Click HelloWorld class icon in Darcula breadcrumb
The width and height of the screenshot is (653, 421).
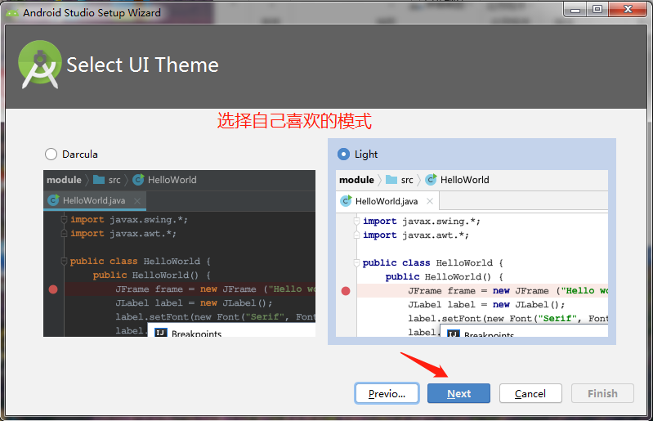(x=138, y=180)
